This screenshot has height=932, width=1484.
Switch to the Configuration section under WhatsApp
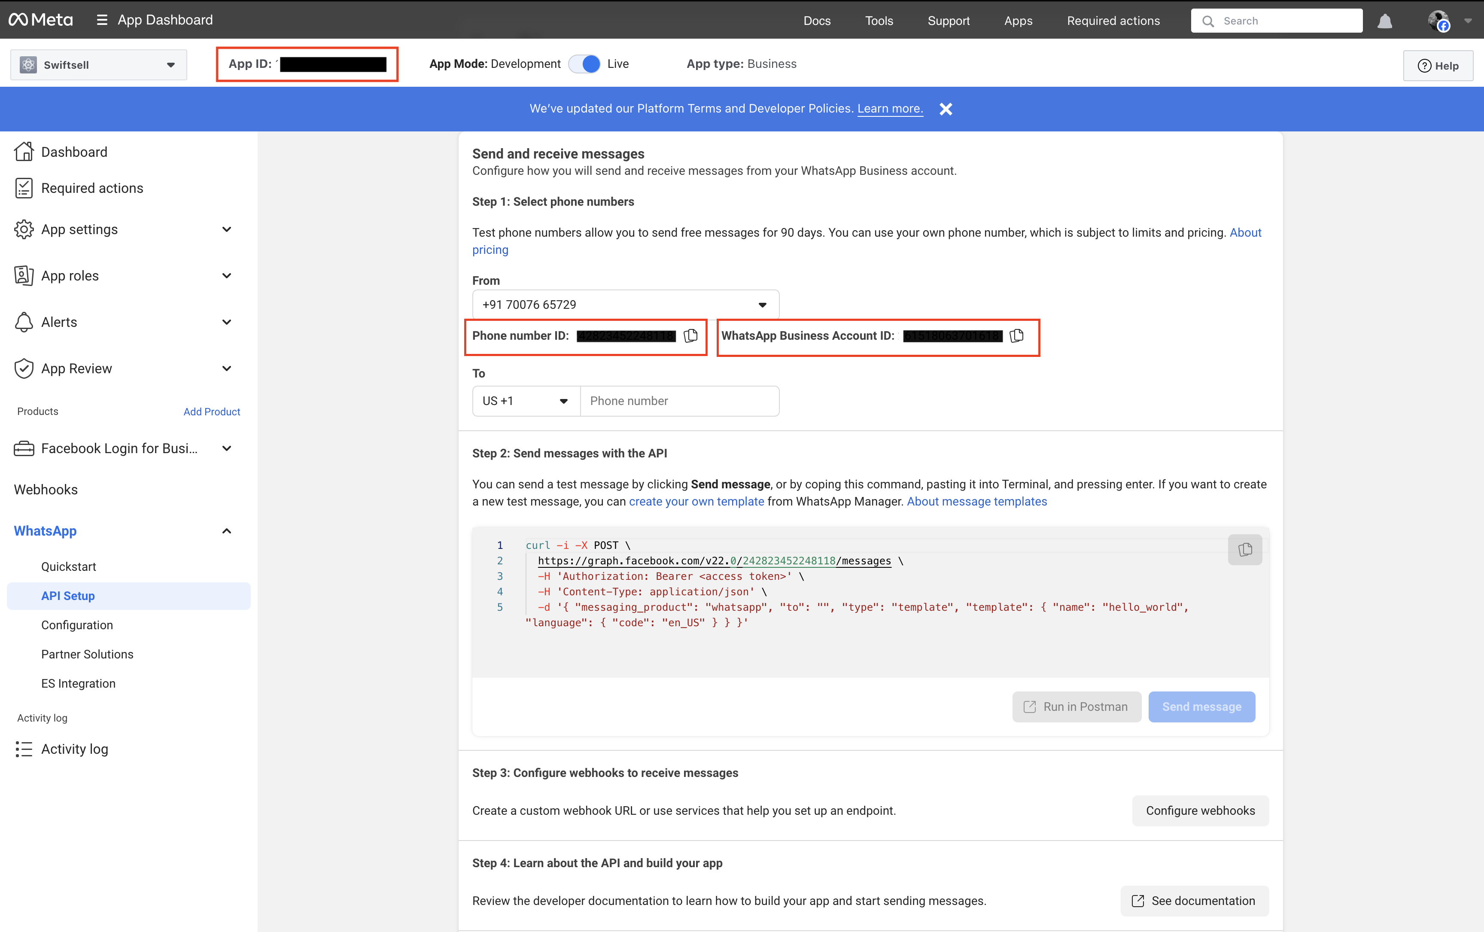pos(77,624)
